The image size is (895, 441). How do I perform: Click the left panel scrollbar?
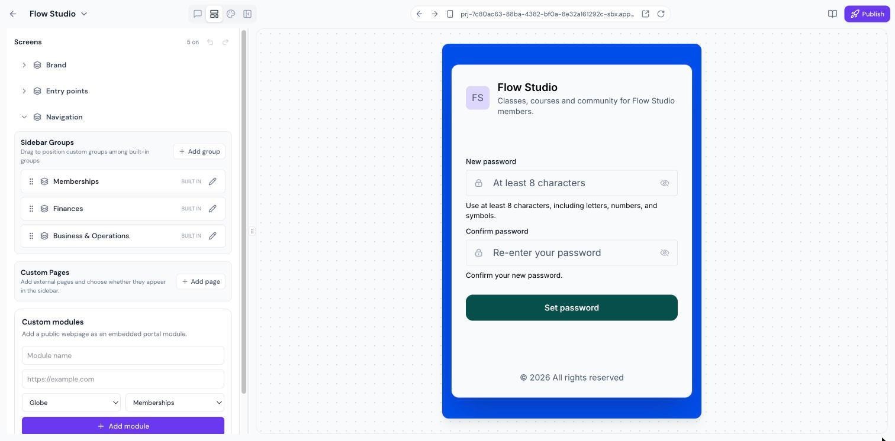tap(244, 212)
